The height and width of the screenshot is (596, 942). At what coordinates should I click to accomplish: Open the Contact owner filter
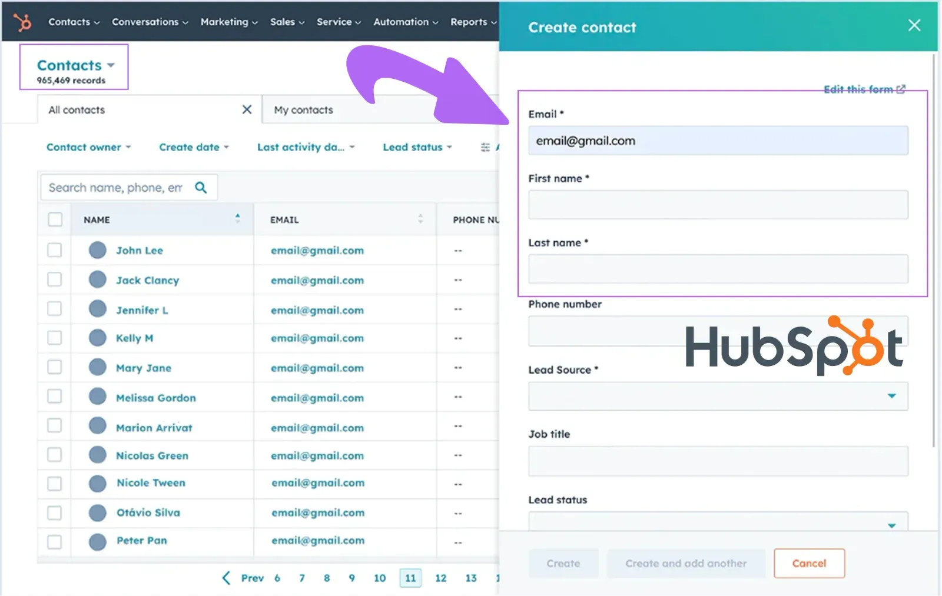tap(88, 147)
